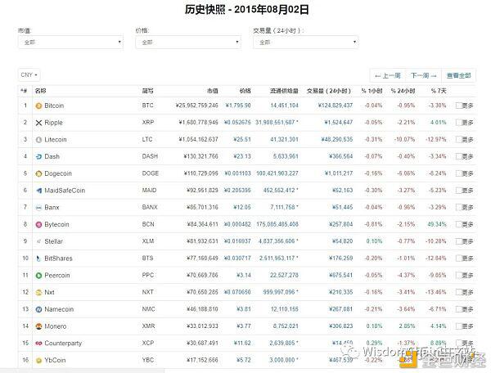The height and width of the screenshot is (373, 491).
Task: Sort by the 名称 column header
Action: [40, 91]
